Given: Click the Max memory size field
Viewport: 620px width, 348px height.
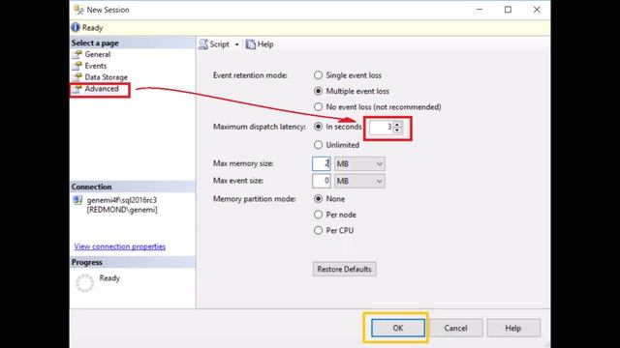Looking at the screenshot, I should [x=322, y=163].
